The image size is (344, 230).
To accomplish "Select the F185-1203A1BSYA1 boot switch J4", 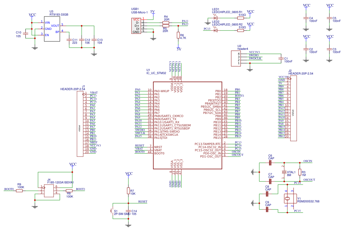I will [49, 191].
